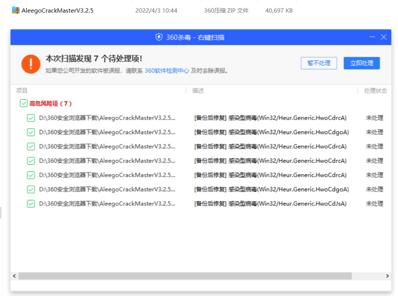Click the HwoCdgoA description in second row
Image resolution: width=398 pixels, height=296 pixels.
(x=272, y=132)
